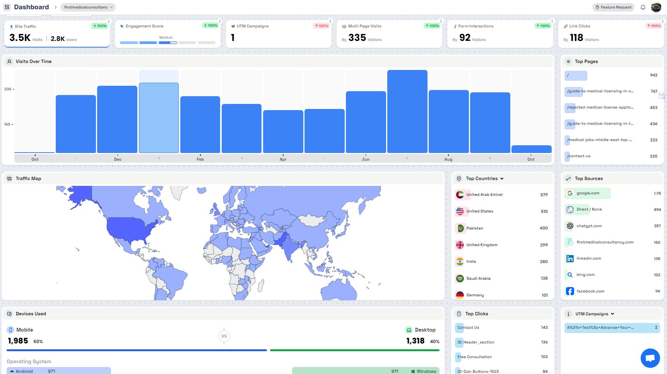Click the United States flag icon

[460, 211]
